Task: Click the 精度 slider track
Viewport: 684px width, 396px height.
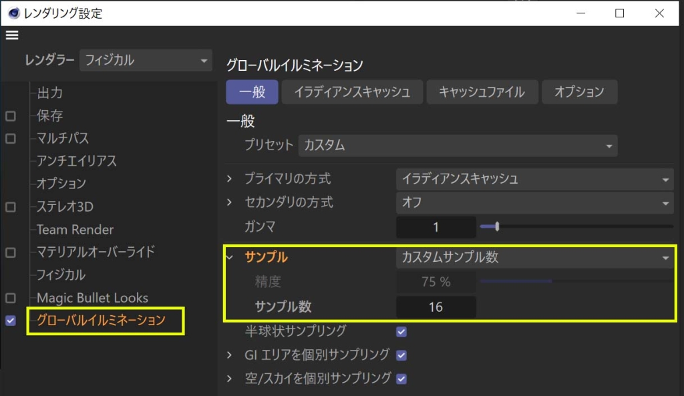Action: pyautogui.click(x=576, y=281)
